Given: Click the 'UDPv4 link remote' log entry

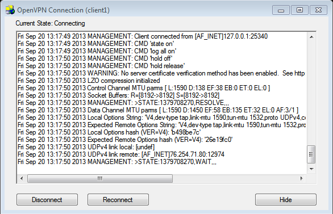Looking at the screenshot, I should click(x=121, y=154).
